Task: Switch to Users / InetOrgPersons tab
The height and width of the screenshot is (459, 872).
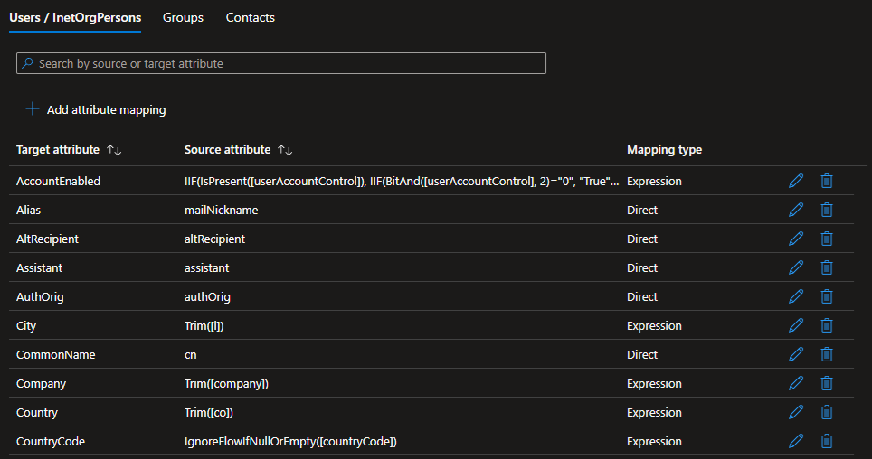Action: coord(75,18)
